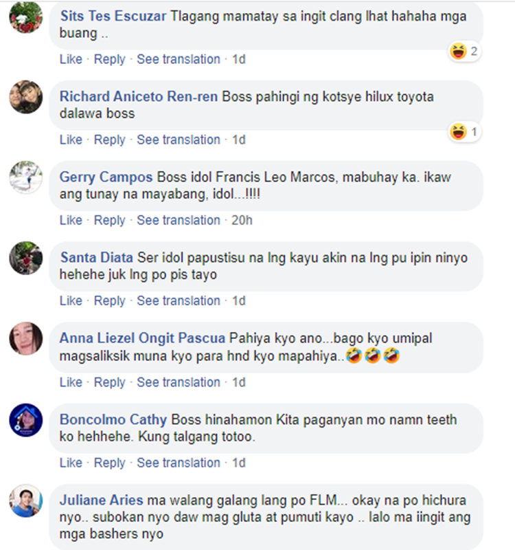Viewport: 515px width, 550px height.
Task: See translation of Santa Diata's comment
Action: (x=179, y=301)
